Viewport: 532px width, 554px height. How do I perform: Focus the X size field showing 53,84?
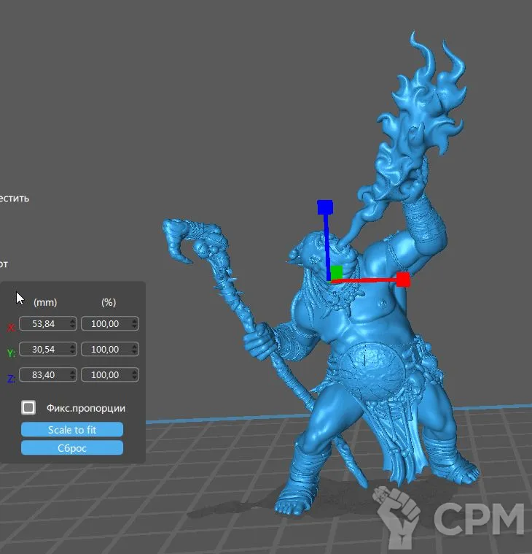point(43,324)
